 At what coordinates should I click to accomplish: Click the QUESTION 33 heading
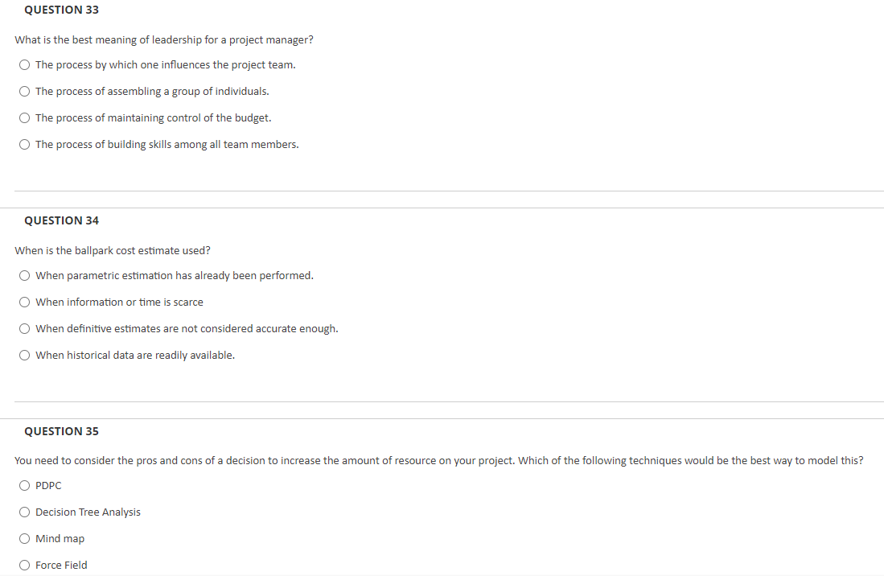click(61, 10)
